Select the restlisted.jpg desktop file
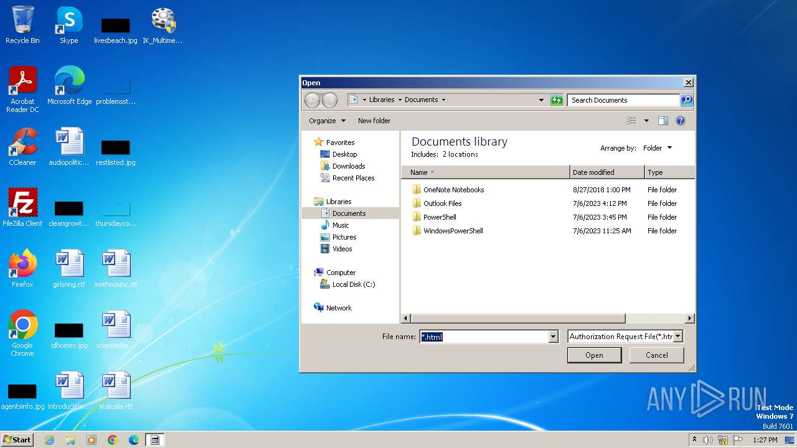The image size is (797, 448). [116, 152]
